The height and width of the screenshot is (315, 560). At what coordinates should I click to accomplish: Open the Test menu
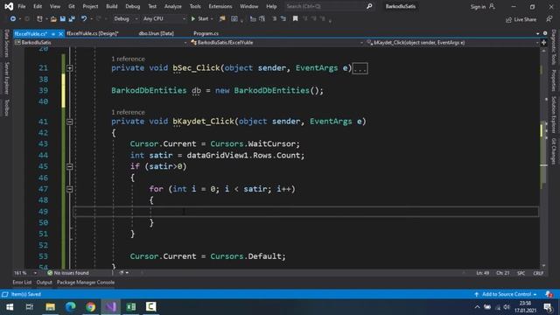152,6
